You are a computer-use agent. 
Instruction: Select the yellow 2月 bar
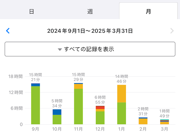tap(143, 121)
